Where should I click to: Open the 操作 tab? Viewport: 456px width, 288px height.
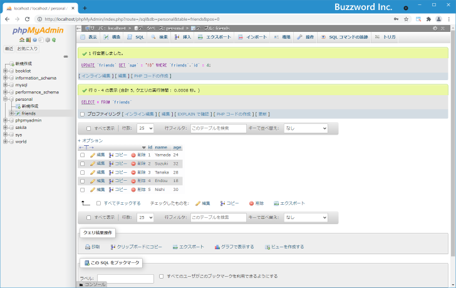click(306, 37)
